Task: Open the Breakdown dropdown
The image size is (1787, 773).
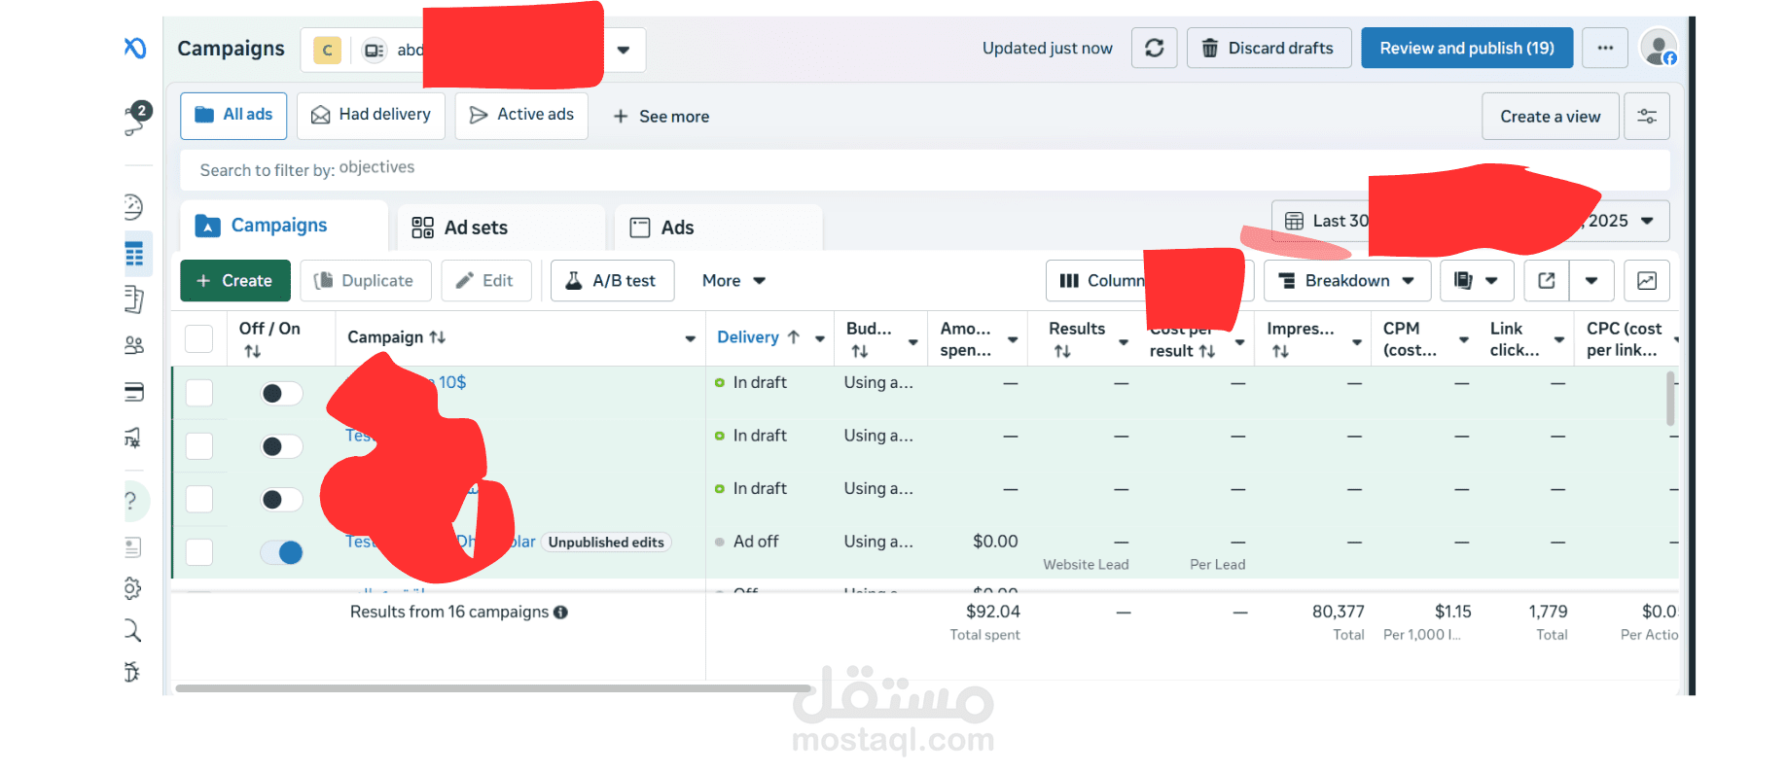Action: click(x=1346, y=280)
